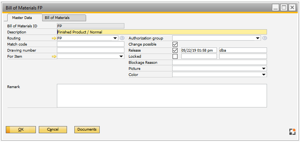Screen dimensions: 300x142
Task: Expand the Routing dropdown
Action: [x=115, y=38]
